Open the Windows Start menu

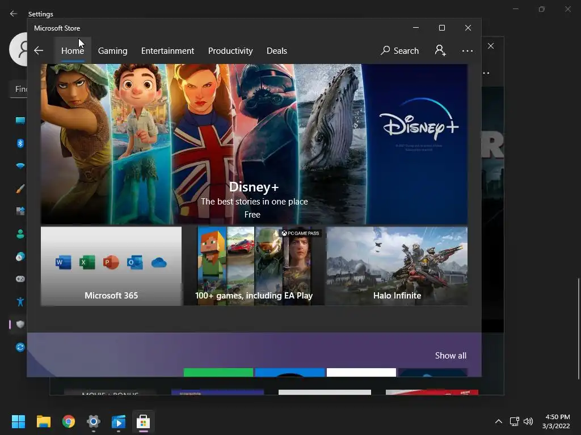[x=18, y=421]
